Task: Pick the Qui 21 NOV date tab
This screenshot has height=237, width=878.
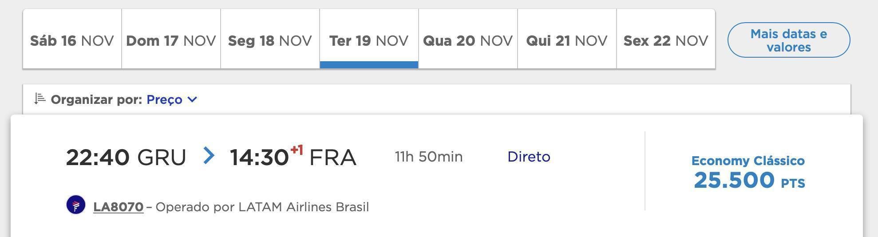Action: pyautogui.click(x=567, y=39)
